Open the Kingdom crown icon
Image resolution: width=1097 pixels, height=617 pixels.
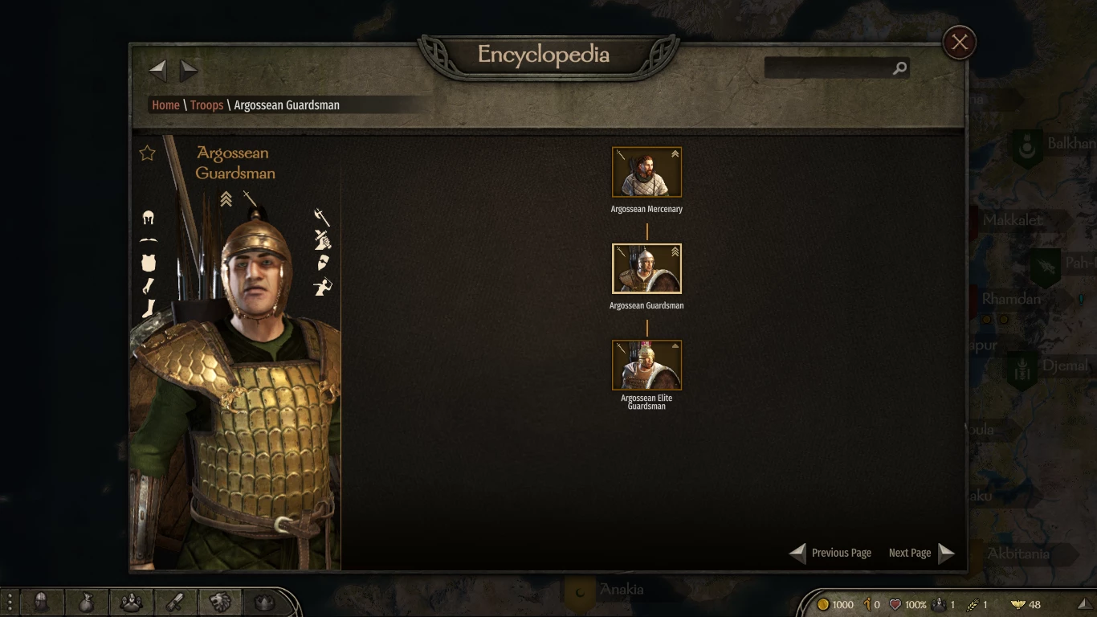point(264,603)
